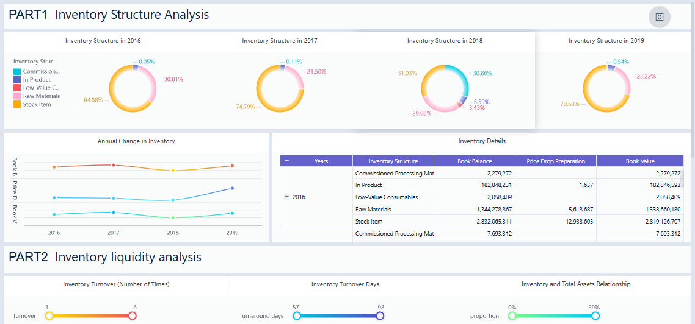Click the 74.79% label on 2017 donut
This screenshot has width=695, height=324.
tap(245, 107)
